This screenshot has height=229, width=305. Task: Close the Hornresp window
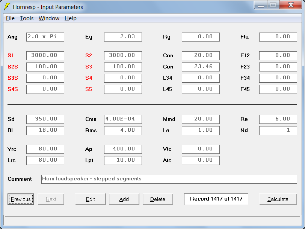[x=291, y=5]
